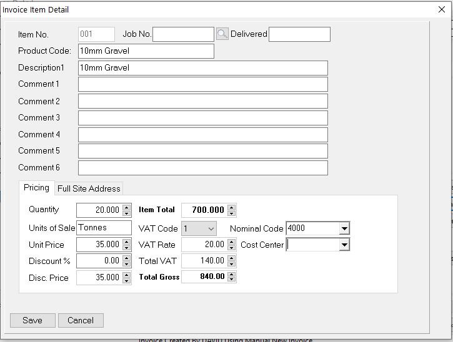The image size is (453, 342).
Task: Click the Total Gross 840.00 field
Action: pyautogui.click(x=204, y=276)
